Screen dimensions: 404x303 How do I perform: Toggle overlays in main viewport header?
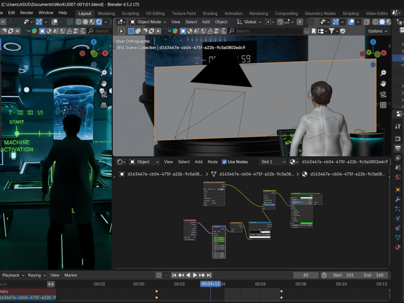click(351, 22)
